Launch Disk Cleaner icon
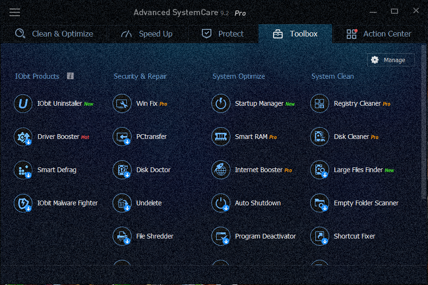Image resolution: width=428 pixels, height=285 pixels. coord(320,137)
